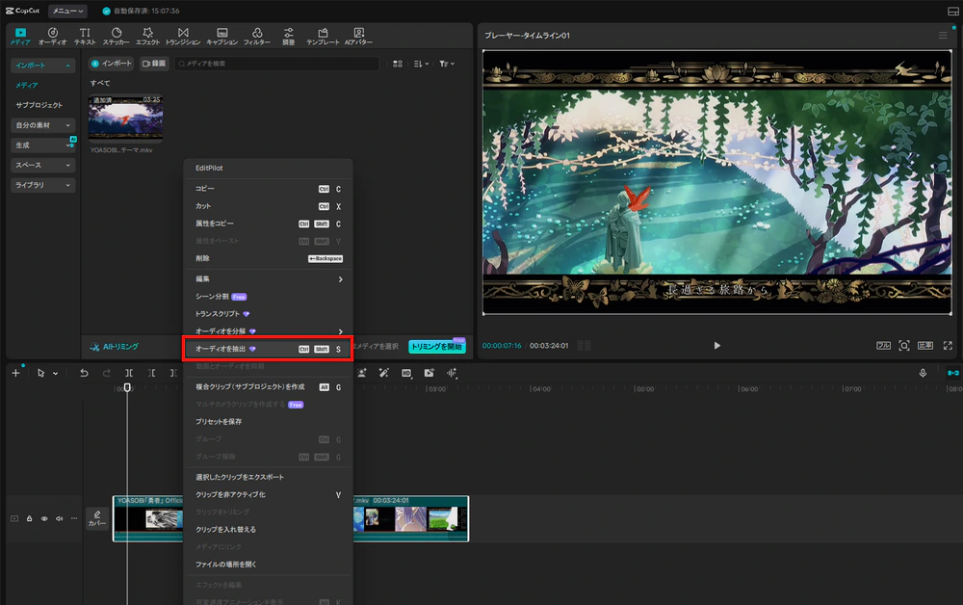Select オーディオを抽出 from the context menu
Viewport: 963px width, 605px height.
[269, 349]
